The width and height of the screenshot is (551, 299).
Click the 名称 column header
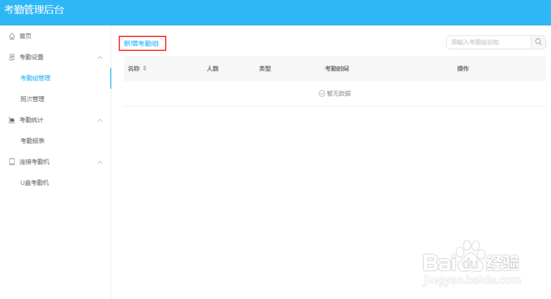click(133, 68)
